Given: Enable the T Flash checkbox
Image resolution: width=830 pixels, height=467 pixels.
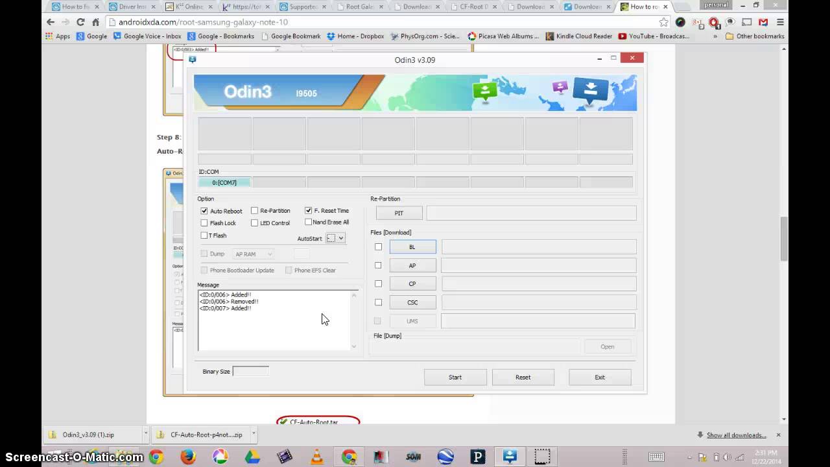Looking at the screenshot, I should [x=204, y=235].
